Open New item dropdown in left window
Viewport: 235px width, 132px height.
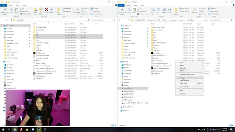pos(66,8)
